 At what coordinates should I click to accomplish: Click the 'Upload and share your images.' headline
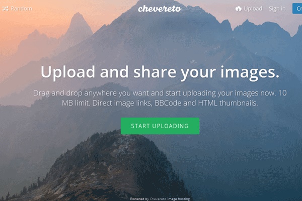coord(160,72)
